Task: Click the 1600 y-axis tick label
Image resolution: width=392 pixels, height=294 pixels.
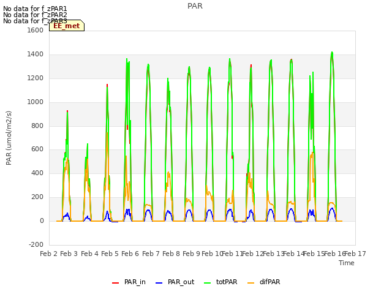Action: point(36,30)
